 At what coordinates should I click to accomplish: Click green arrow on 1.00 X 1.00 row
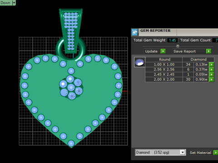pos(212,64)
